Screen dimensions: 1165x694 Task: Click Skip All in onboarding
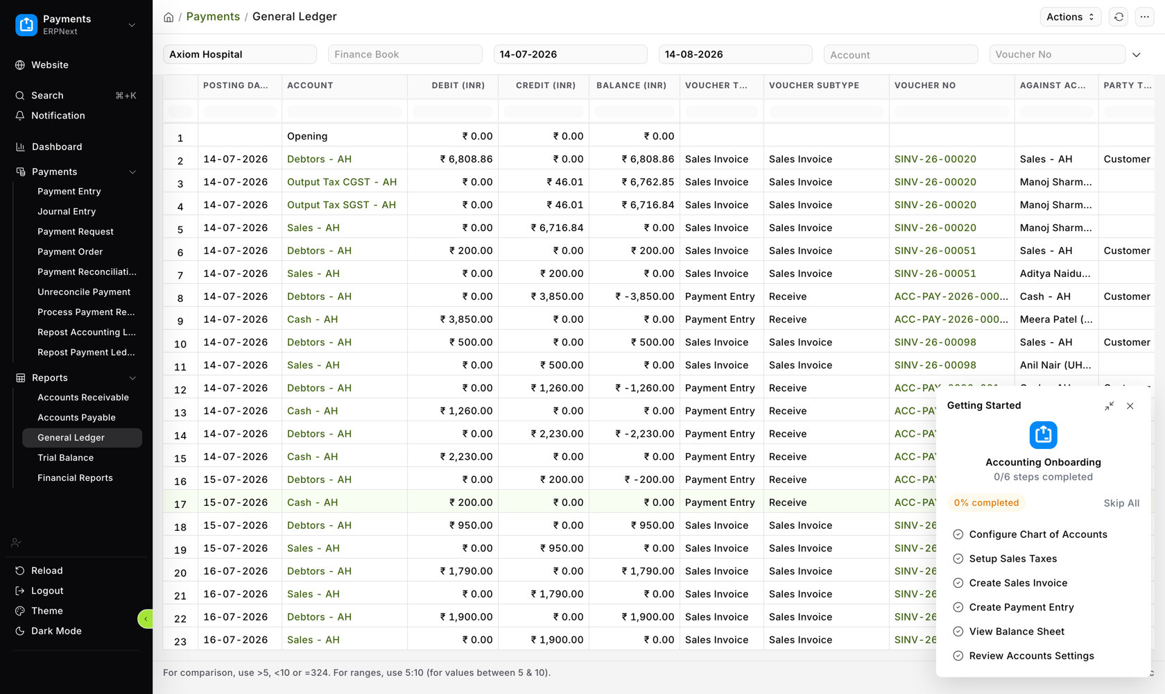1121,503
